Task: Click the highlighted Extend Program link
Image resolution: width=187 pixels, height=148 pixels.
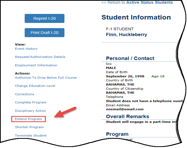Action: [28, 119]
